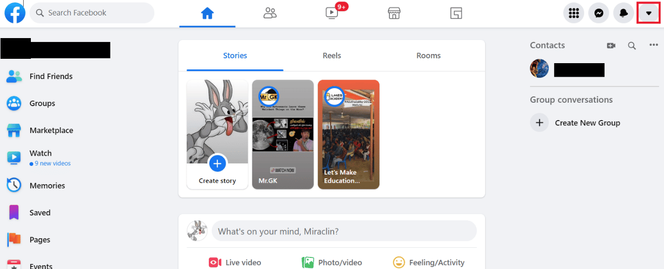Expand the account dropdown arrow
Screen dimensions: 664x269
pos(649,13)
